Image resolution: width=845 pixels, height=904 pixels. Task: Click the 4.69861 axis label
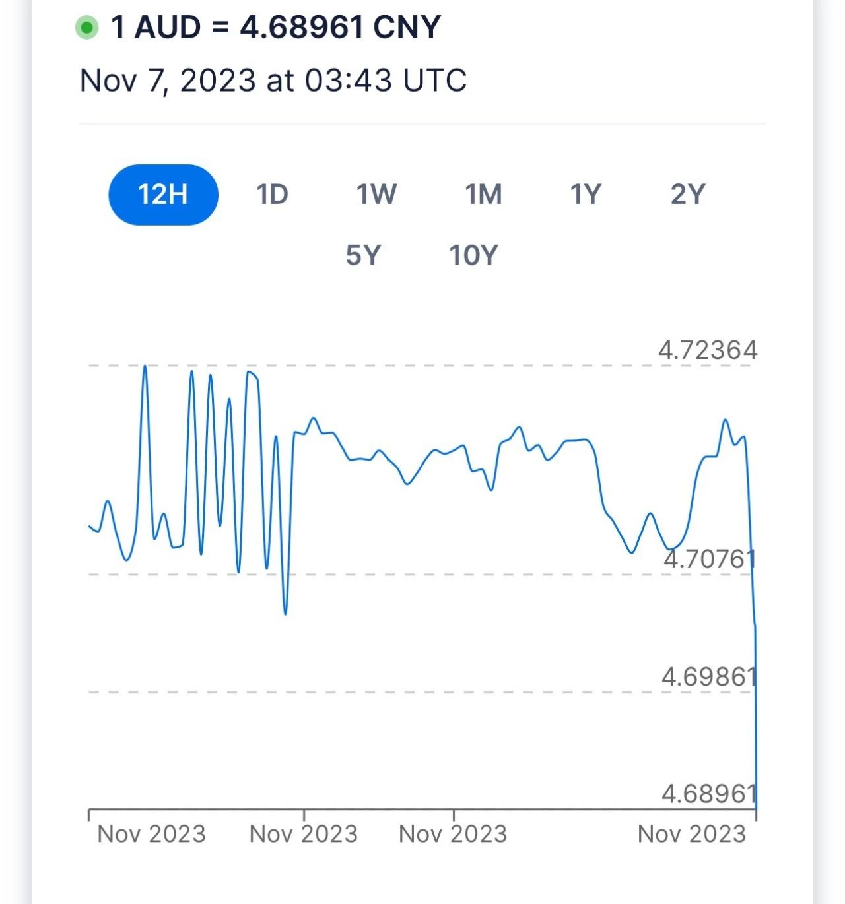(x=709, y=676)
